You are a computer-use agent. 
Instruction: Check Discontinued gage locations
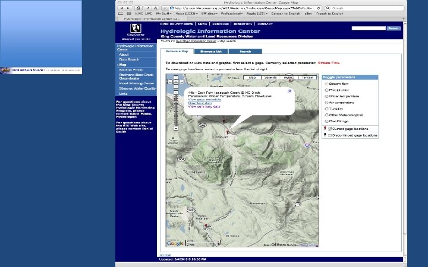(x=330, y=135)
